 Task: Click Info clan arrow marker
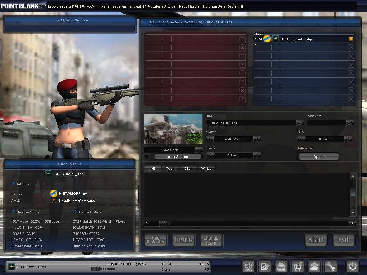click(13, 184)
